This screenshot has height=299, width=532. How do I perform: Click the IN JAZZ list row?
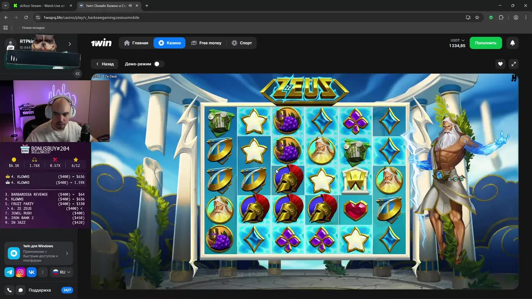[45, 223]
